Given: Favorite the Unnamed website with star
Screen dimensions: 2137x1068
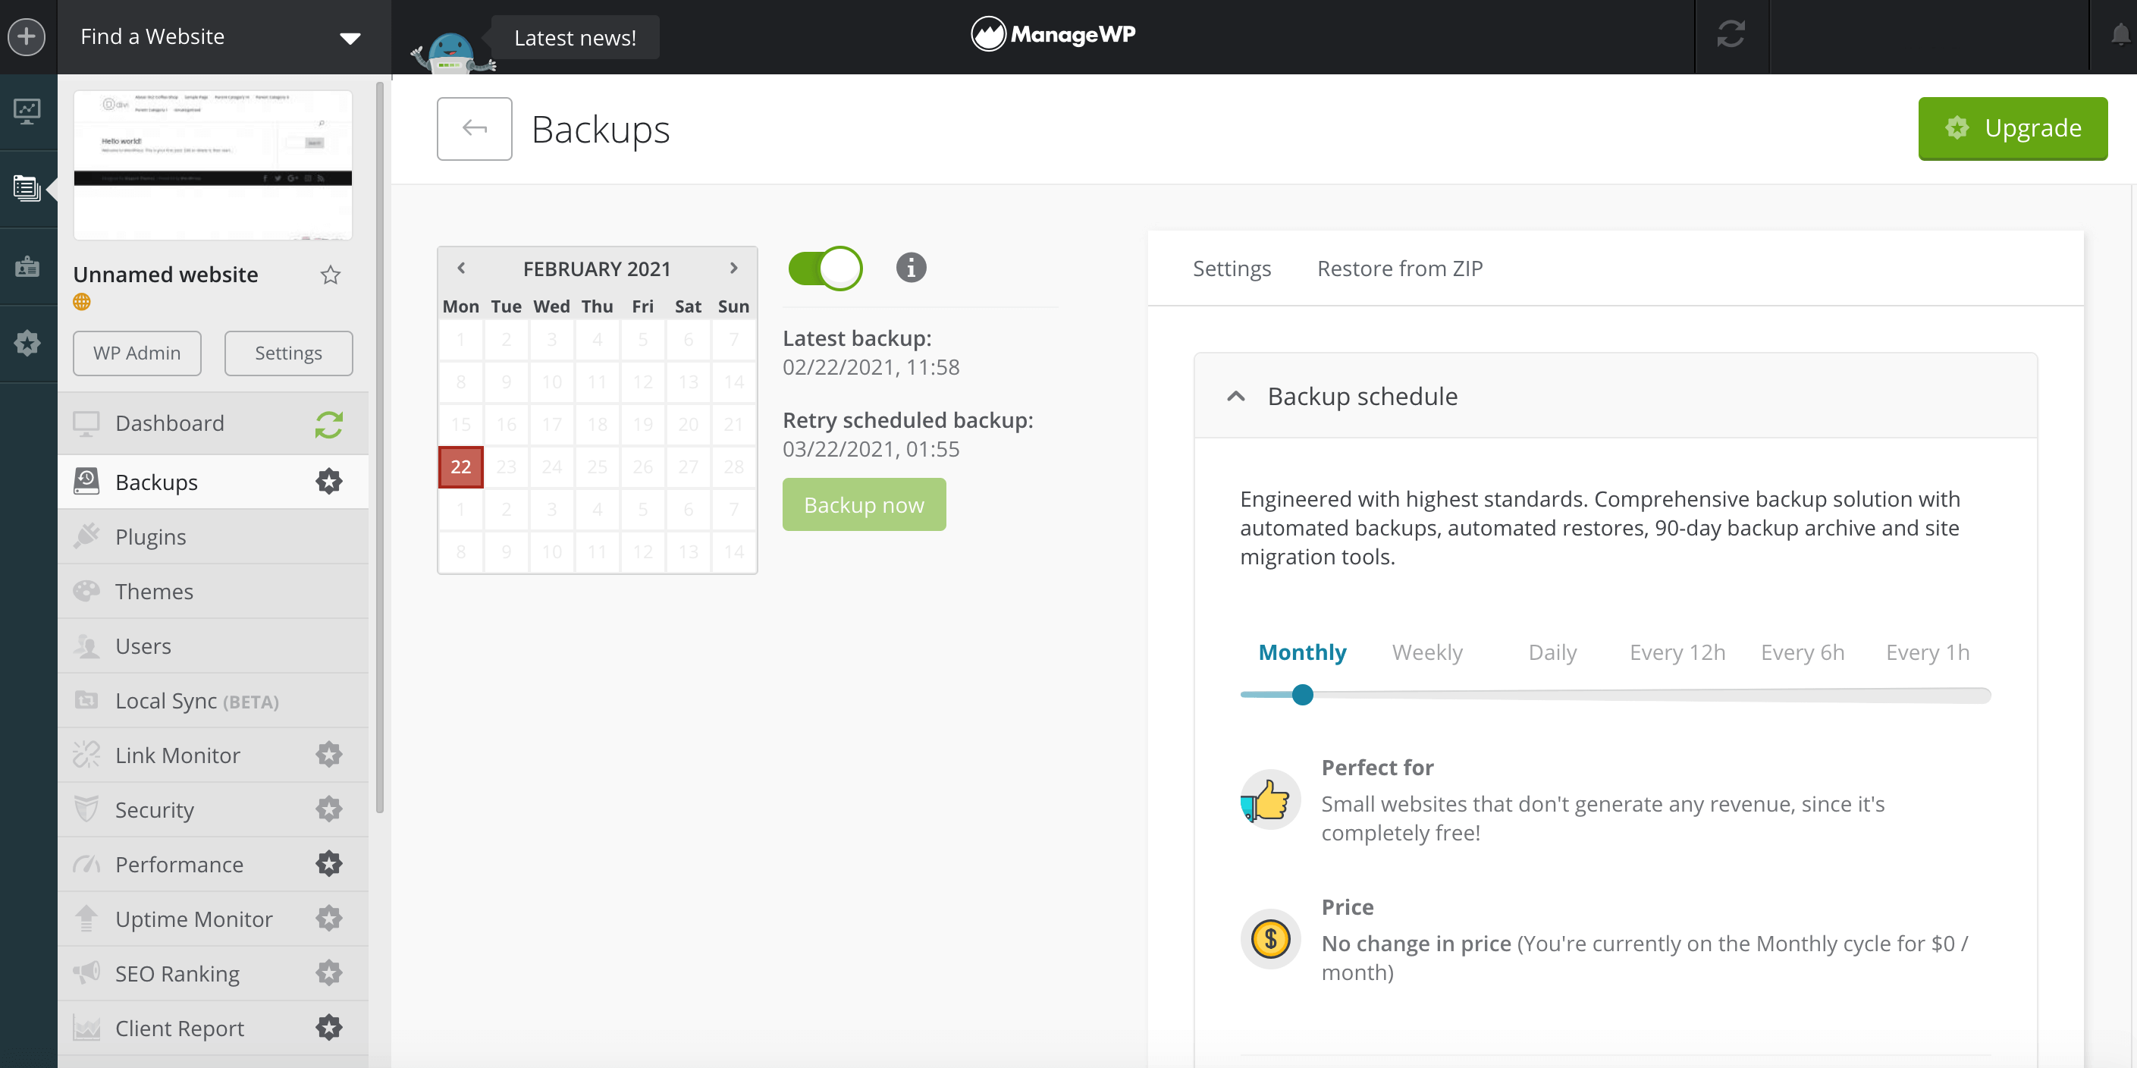Looking at the screenshot, I should tap(330, 275).
